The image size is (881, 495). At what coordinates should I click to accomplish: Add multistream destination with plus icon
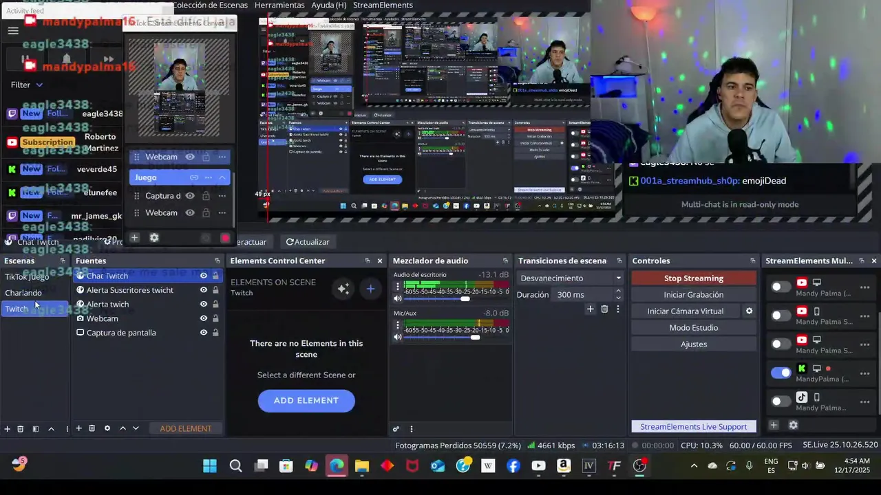coord(774,426)
